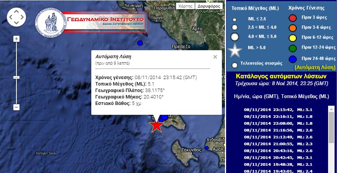
Task: Click the orange Πριν 3-6 ώρες legend swatch
Action: coord(293,28)
